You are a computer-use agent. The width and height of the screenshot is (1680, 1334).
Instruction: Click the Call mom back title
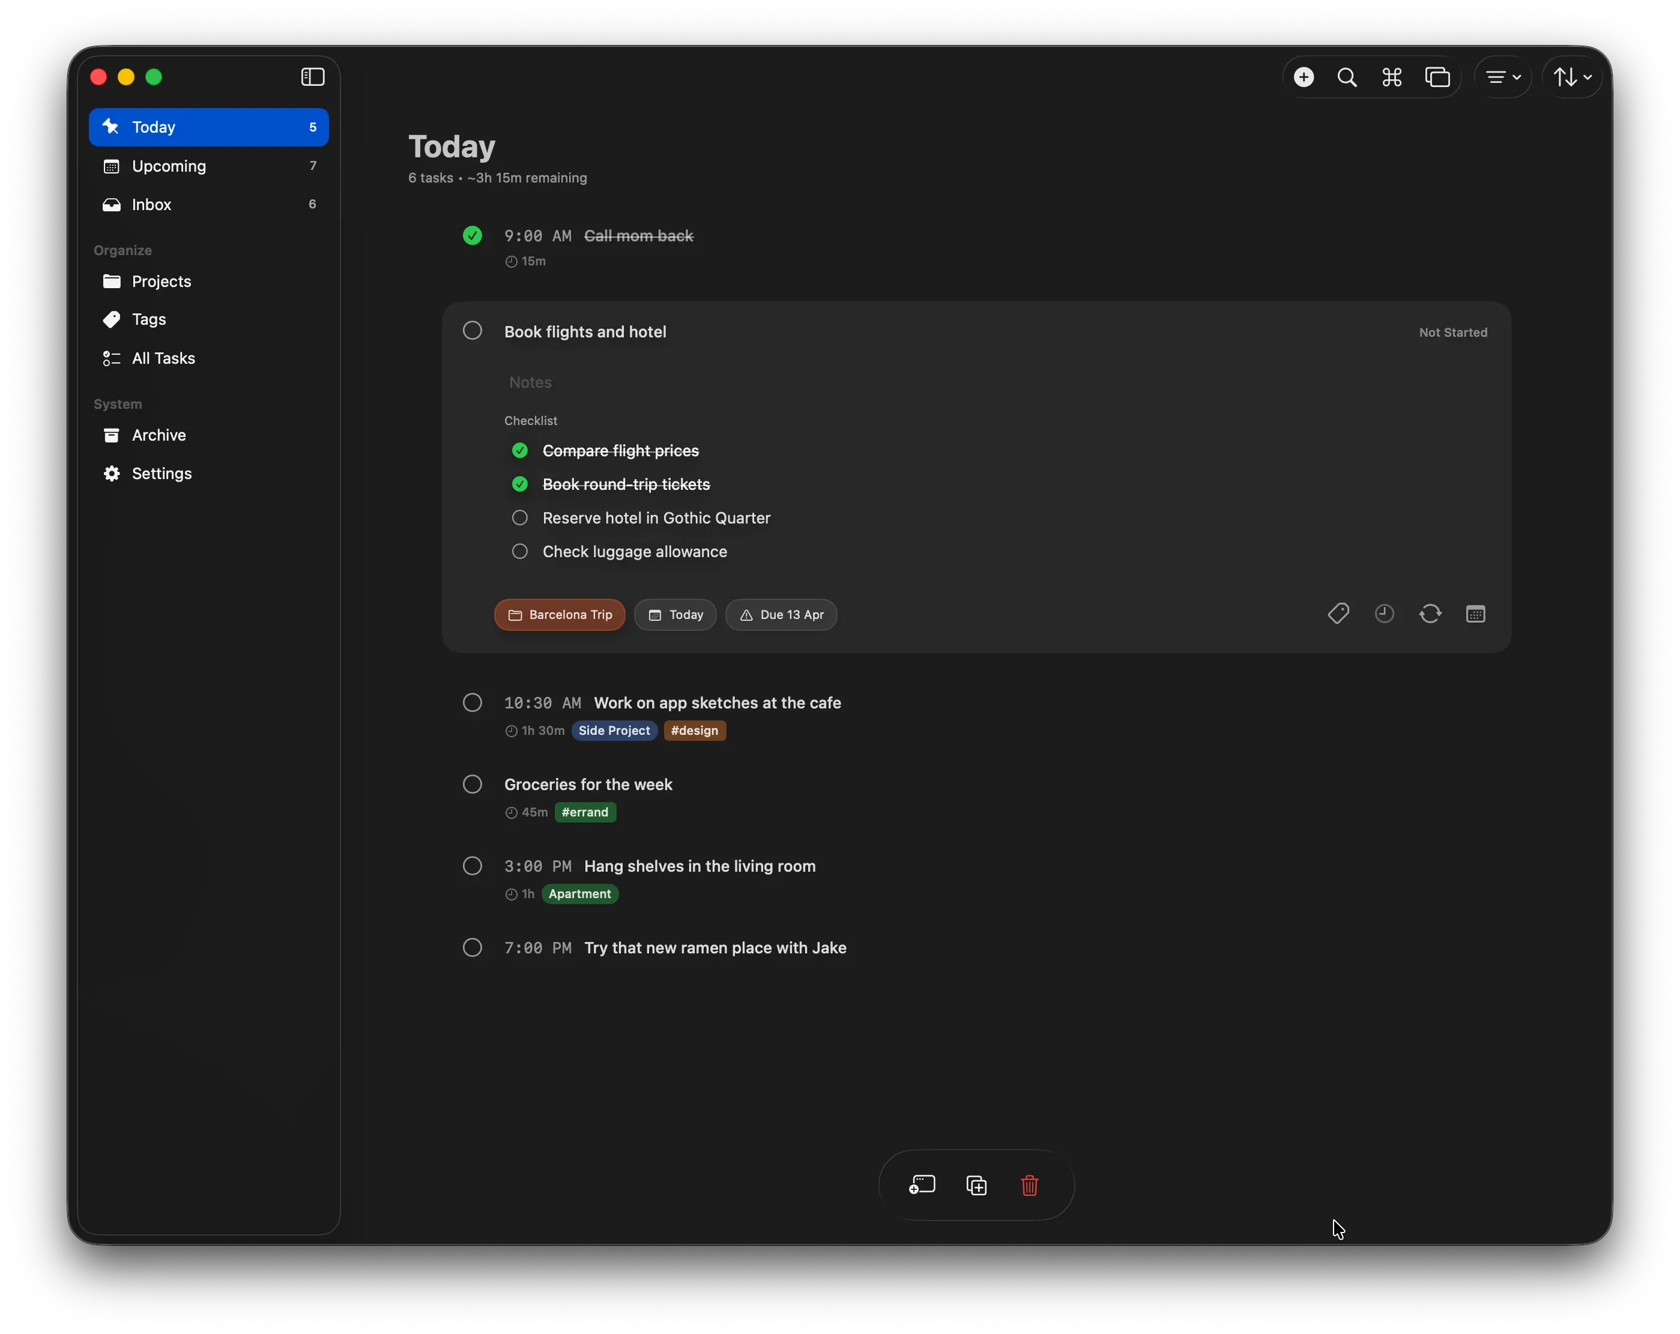[638, 235]
